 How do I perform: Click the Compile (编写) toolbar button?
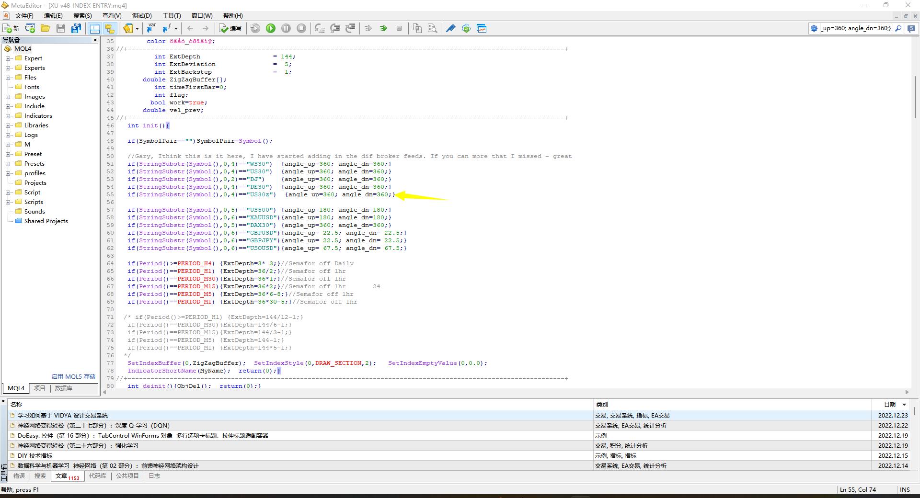[x=230, y=29]
